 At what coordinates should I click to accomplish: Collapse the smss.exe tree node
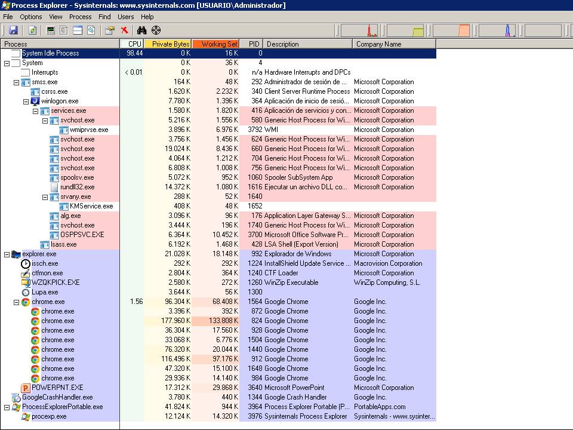[16, 82]
